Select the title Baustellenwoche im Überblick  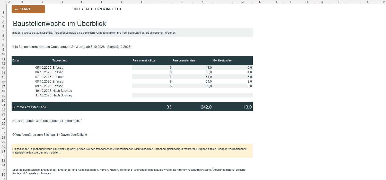coord(59,23)
